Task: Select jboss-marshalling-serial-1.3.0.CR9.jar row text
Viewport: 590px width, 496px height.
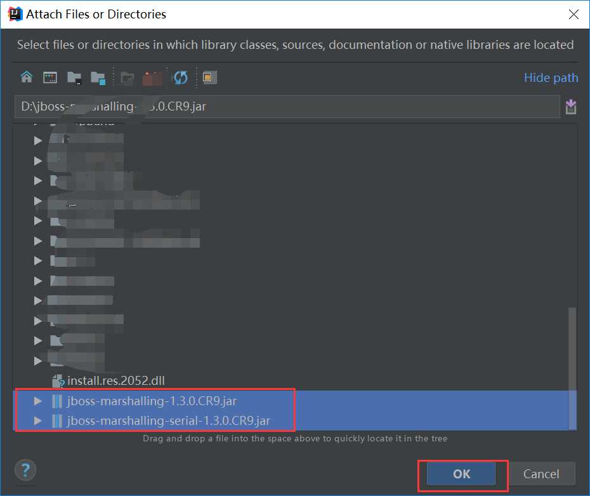Action: coord(169,420)
